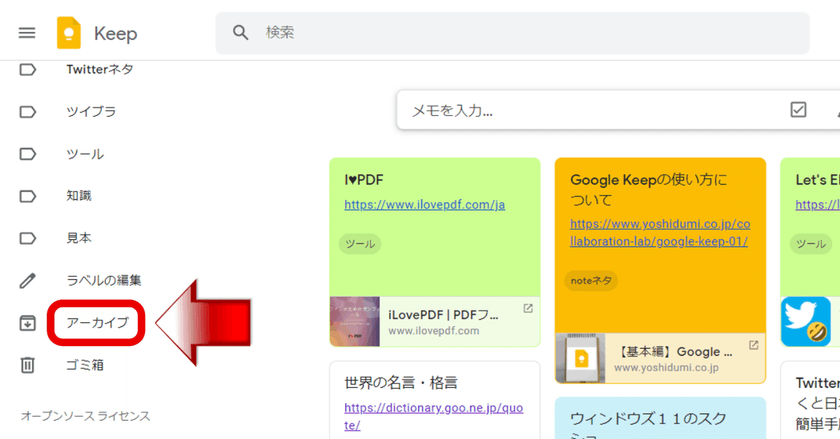Open the Twitterネタ label
This screenshot has height=439, width=840.
[99, 69]
